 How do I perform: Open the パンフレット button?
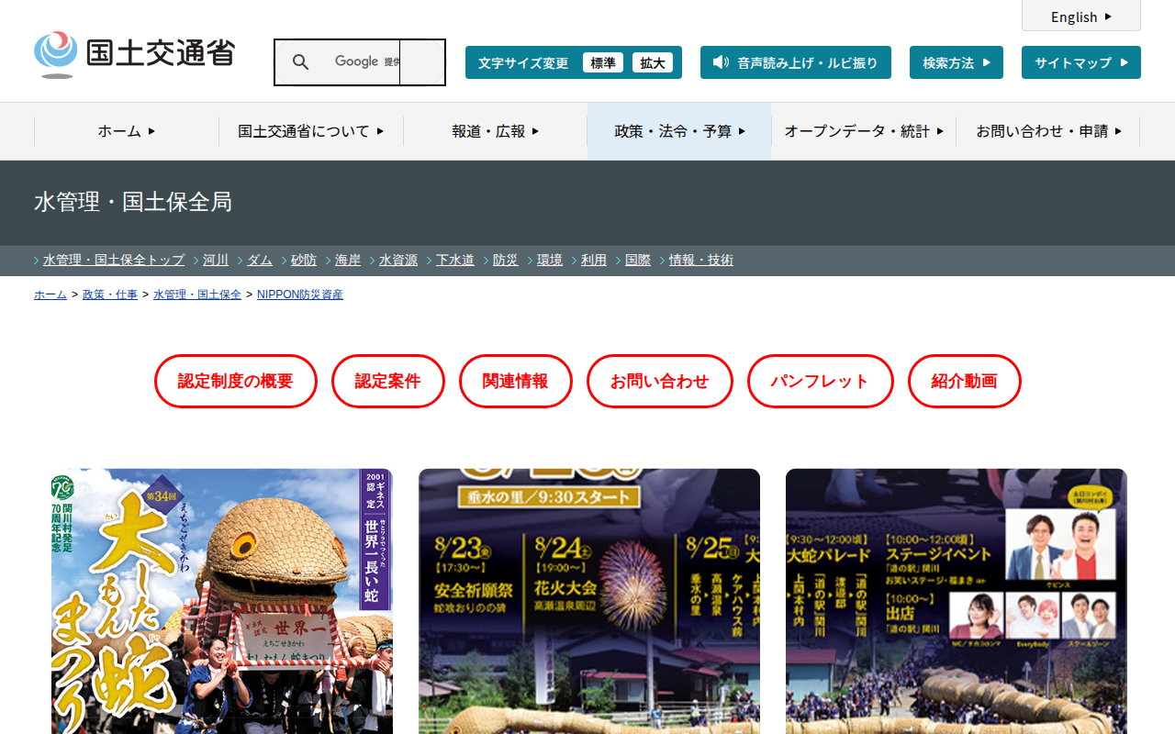click(x=821, y=381)
